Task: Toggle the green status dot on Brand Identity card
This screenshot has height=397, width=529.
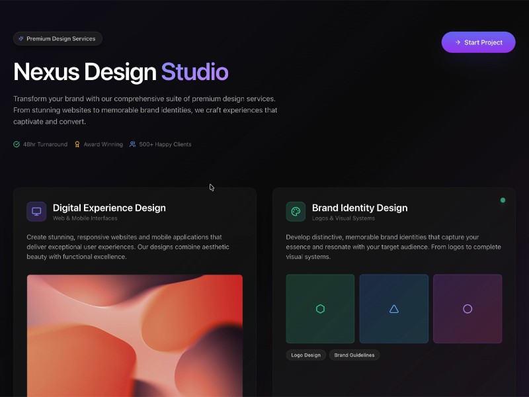Action: pyautogui.click(x=503, y=199)
